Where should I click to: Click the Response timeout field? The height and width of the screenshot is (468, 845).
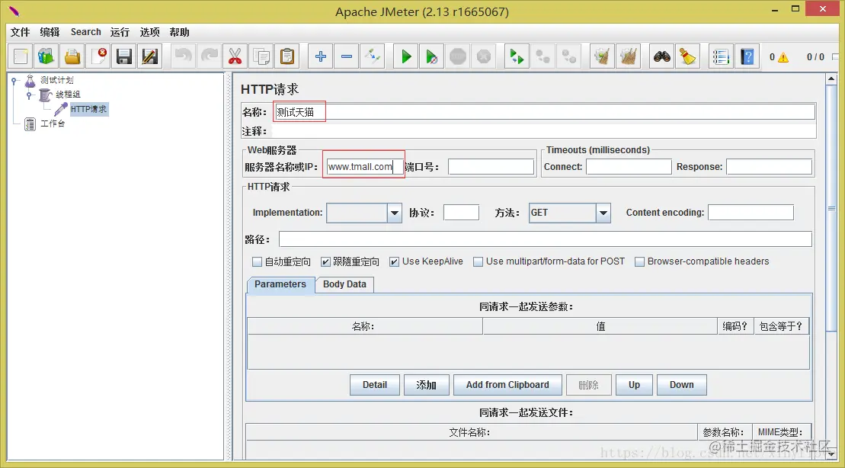pyautogui.click(x=769, y=167)
